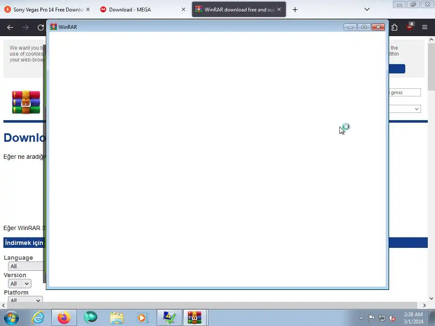Reload the page with the refresh icon
The height and width of the screenshot is (326, 435).
click(41, 27)
